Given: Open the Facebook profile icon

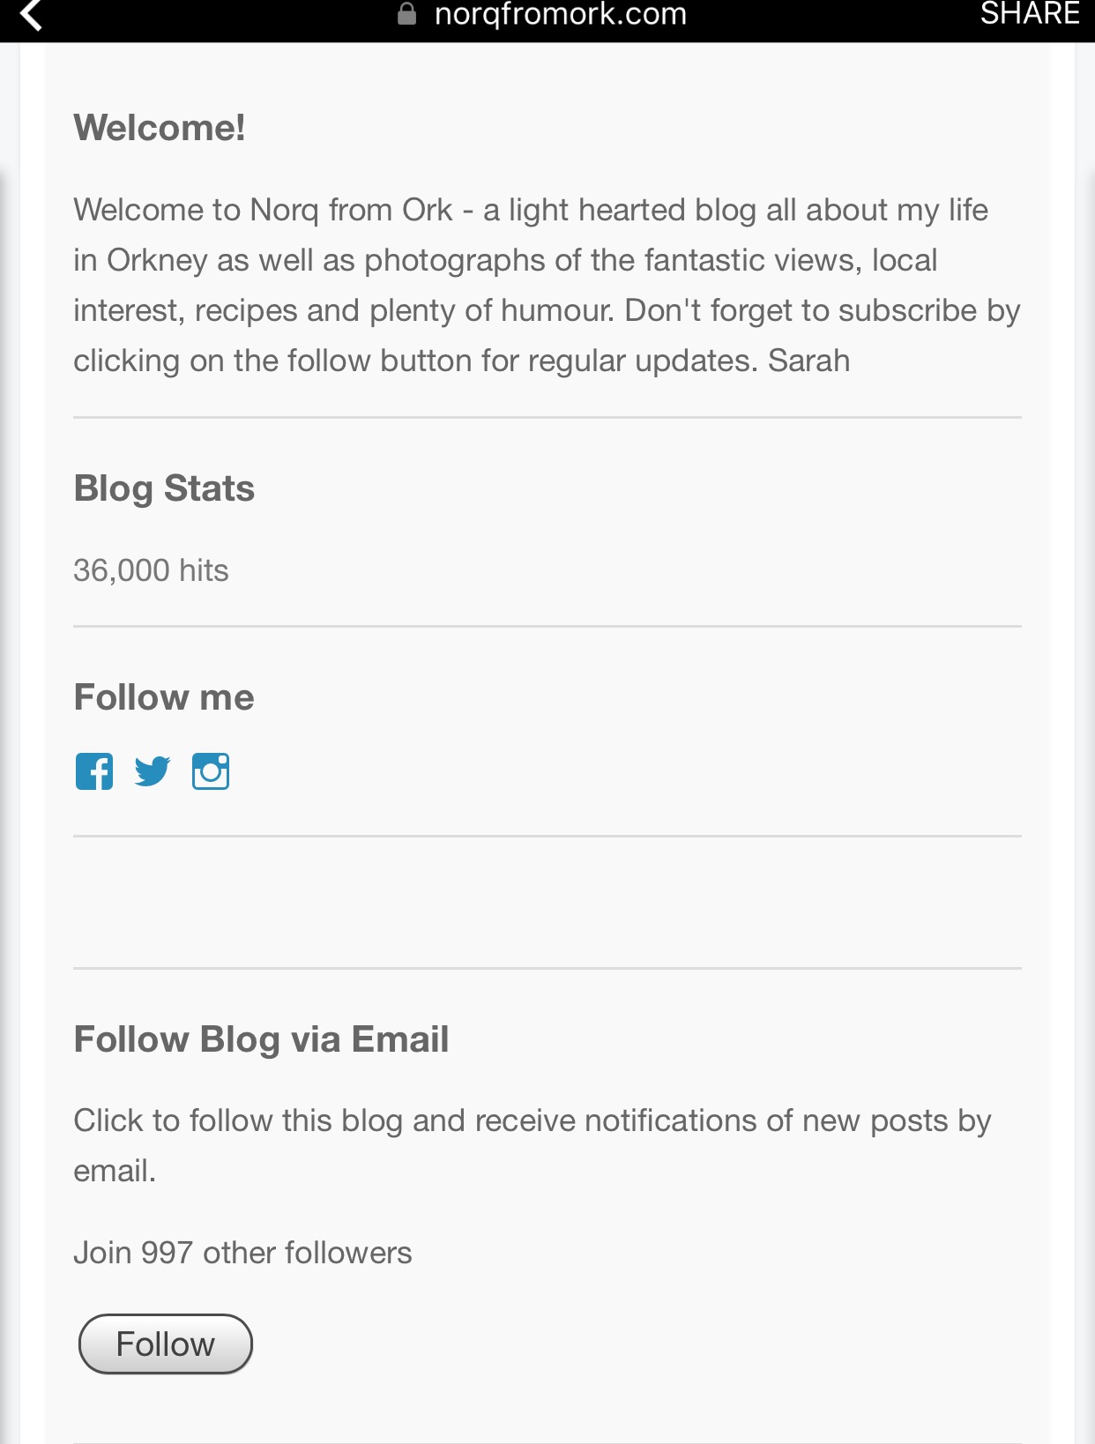Looking at the screenshot, I should [94, 771].
